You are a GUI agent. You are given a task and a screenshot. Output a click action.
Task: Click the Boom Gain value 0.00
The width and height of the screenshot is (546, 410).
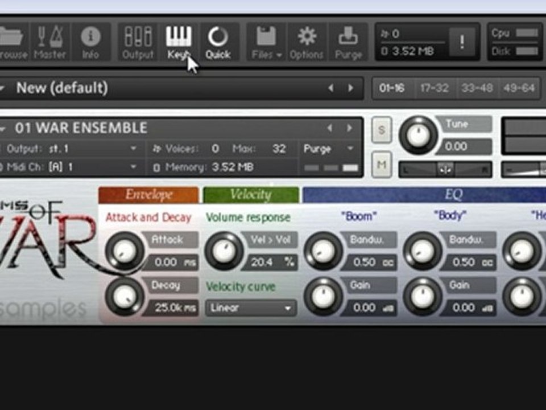point(370,308)
